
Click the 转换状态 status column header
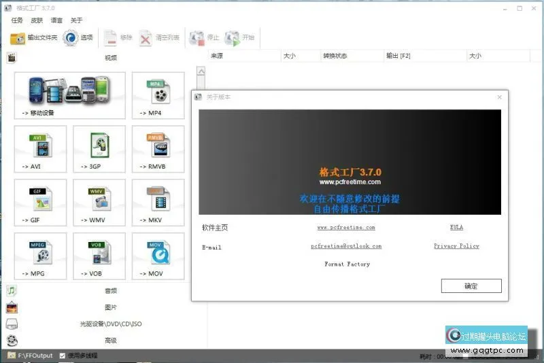click(x=352, y=56)
